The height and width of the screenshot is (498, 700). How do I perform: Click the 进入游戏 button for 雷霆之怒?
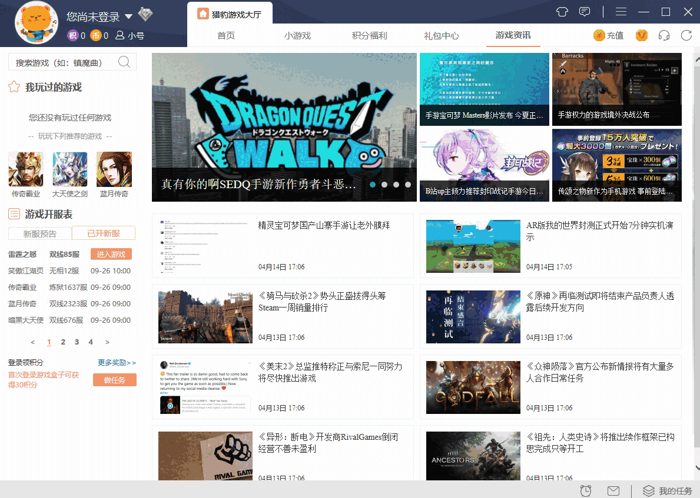pyautogui.click(x=111, y=255)
